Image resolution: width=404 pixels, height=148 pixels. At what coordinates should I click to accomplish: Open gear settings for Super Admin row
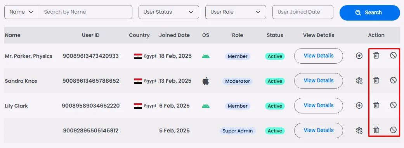point(359,131)
